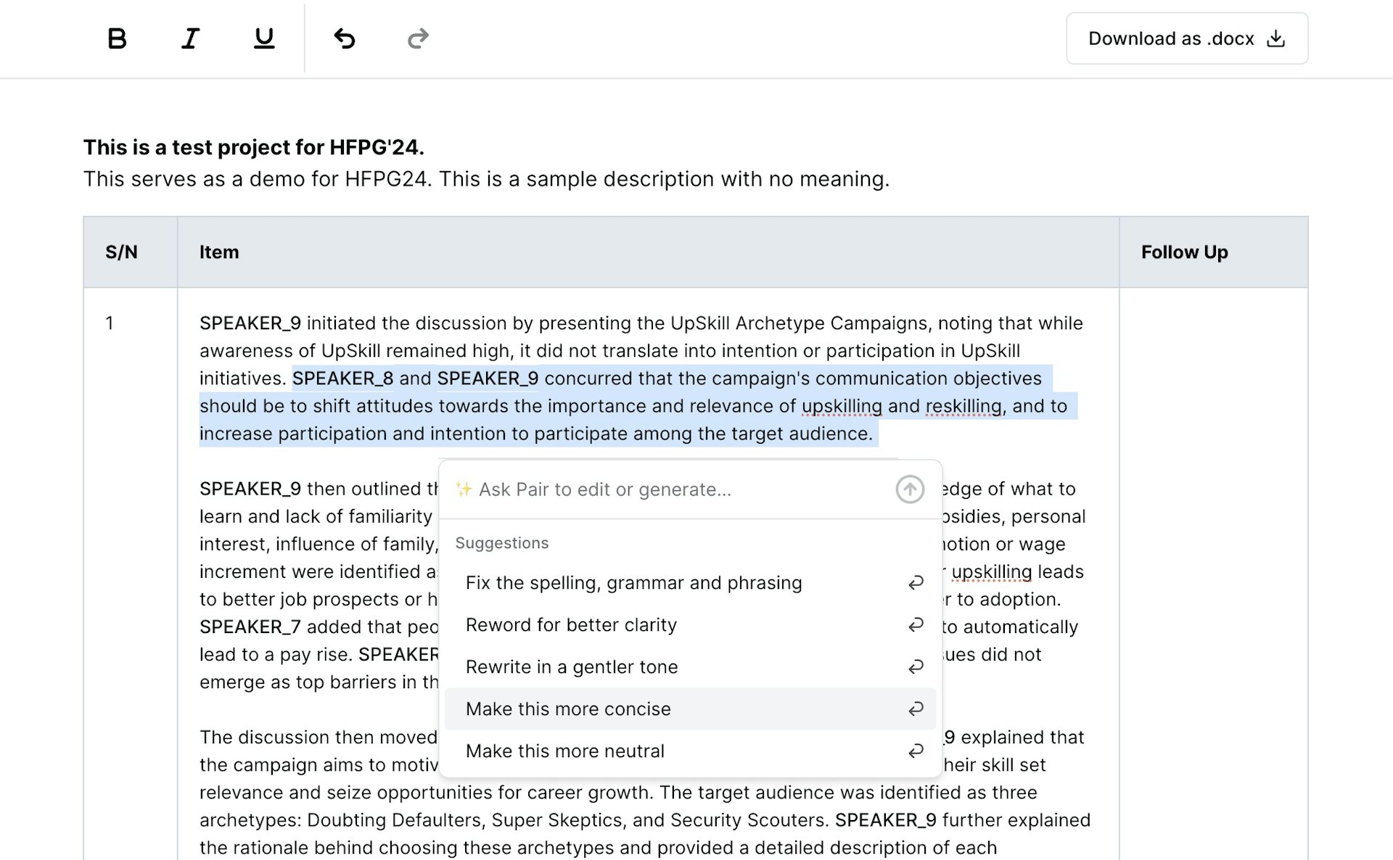Select Make this more neutral suggestion
This screenshot has width=1393, height=860.
pos(565,750)
